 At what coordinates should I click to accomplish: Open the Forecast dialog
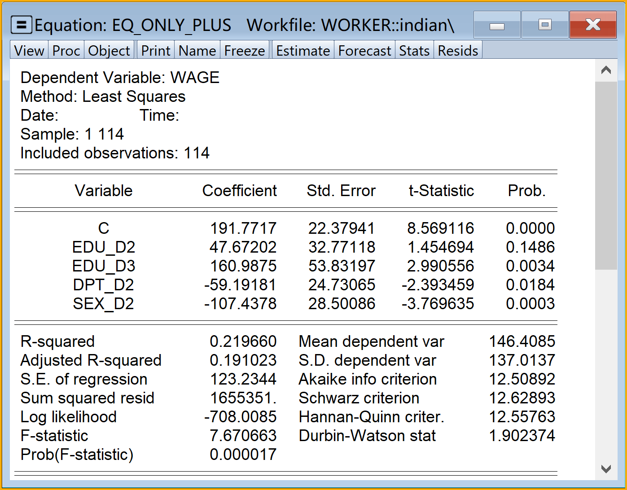364,51
